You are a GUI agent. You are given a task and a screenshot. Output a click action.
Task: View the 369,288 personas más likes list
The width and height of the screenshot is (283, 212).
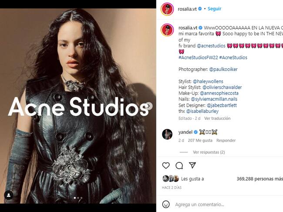(x=260, y=178)
